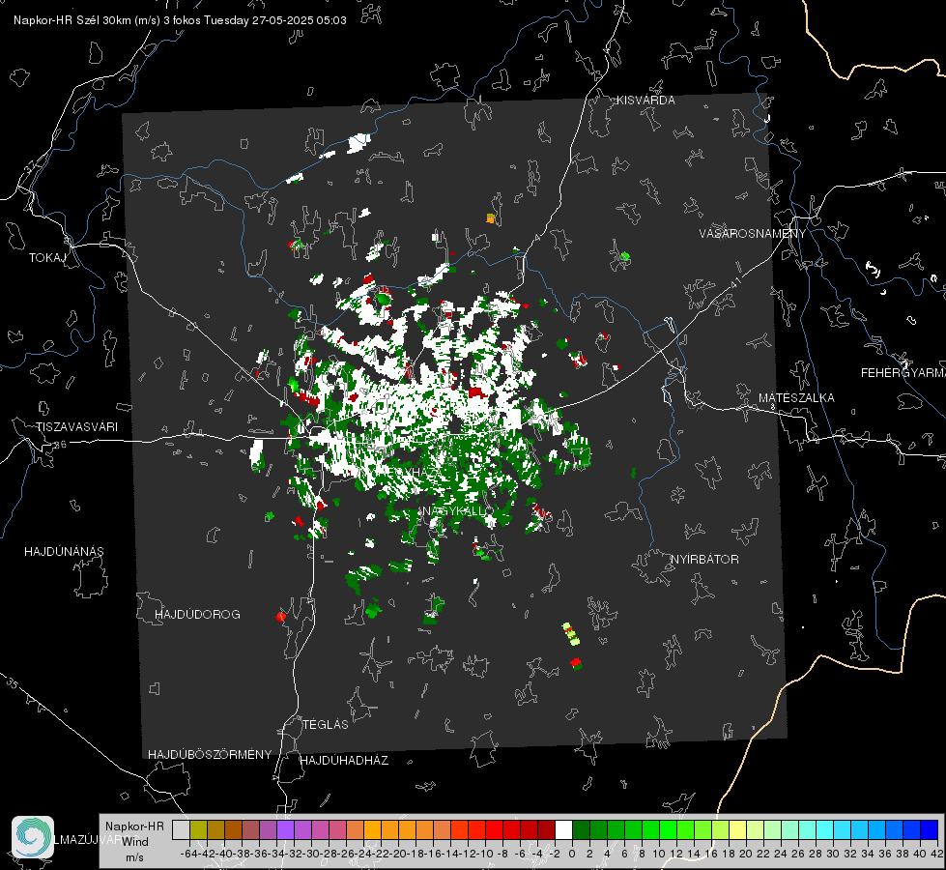The image size is (946, 870).
Task: Pick the bright green 10 to 12 swatch
Action: coord(668,830)
